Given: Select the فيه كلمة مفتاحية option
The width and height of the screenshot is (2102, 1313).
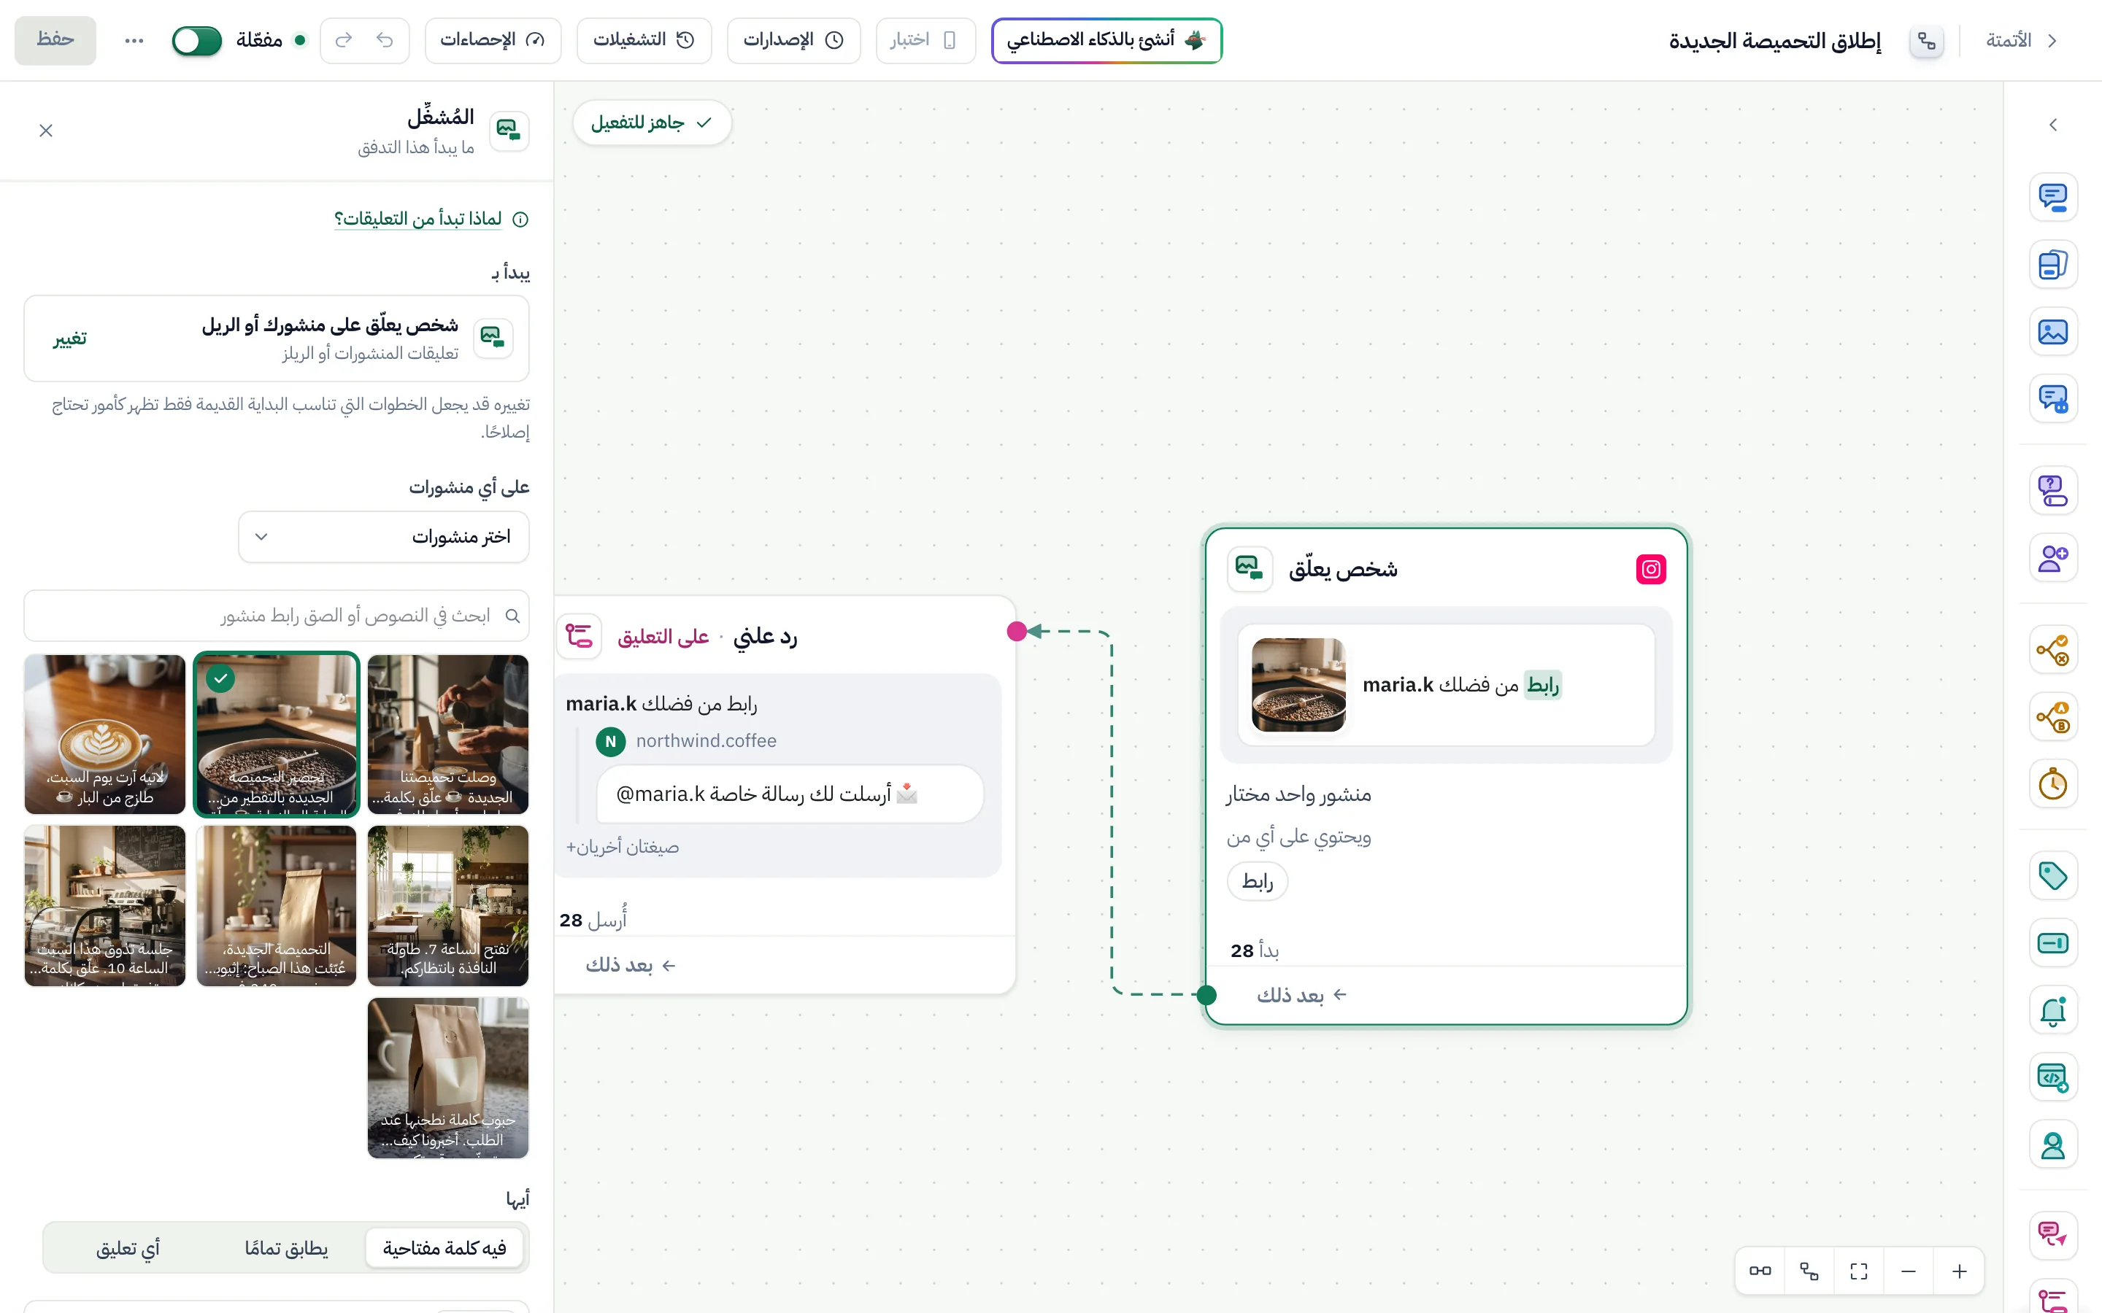Looking at the screenshot, I should (444, 1248).
